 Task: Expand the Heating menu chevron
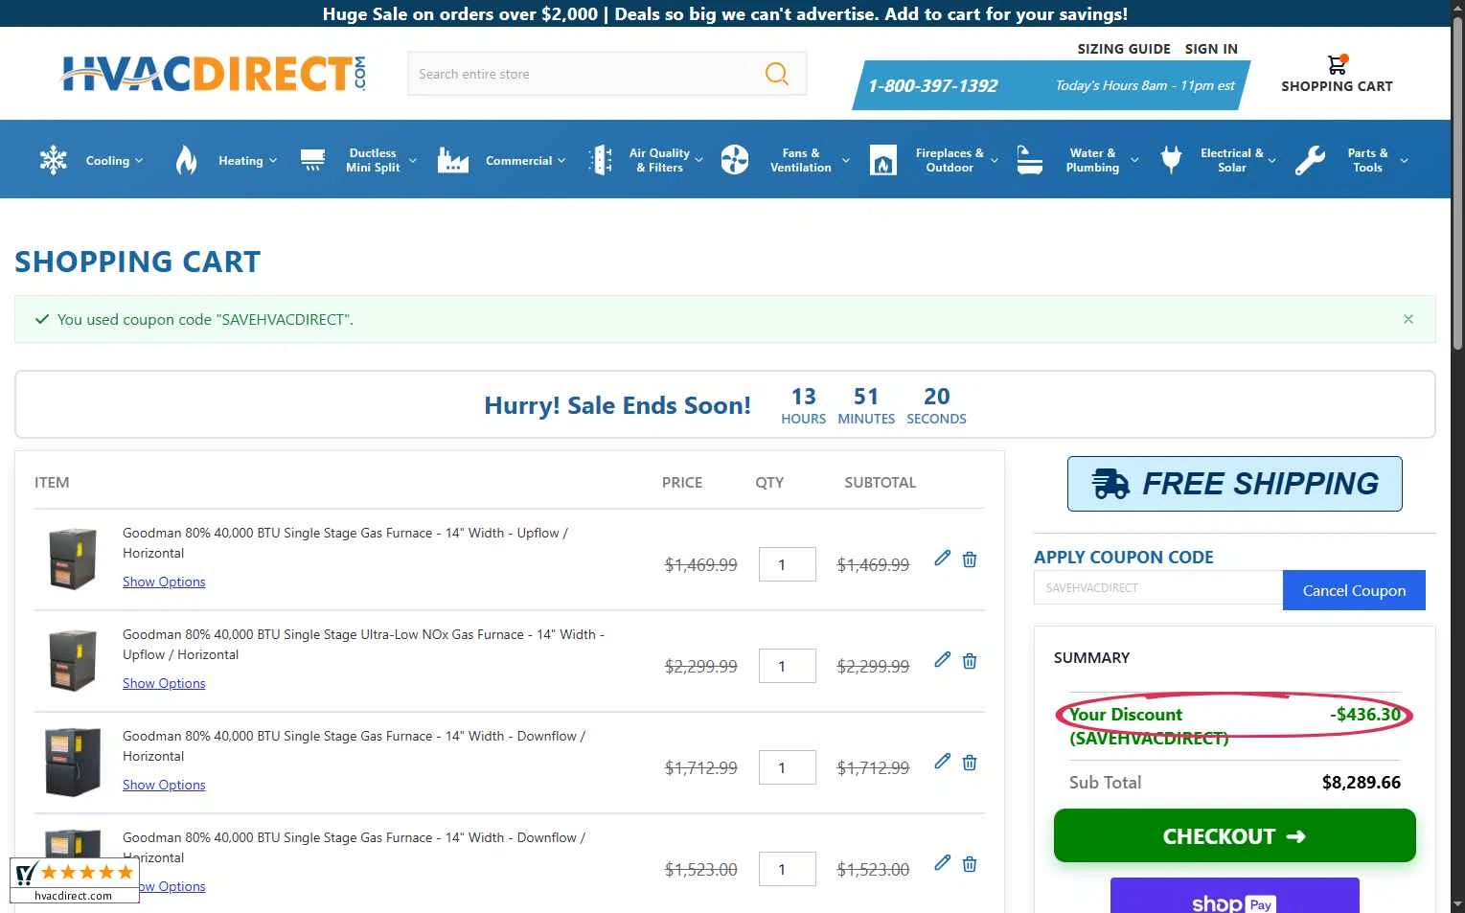tap(273, 161)
